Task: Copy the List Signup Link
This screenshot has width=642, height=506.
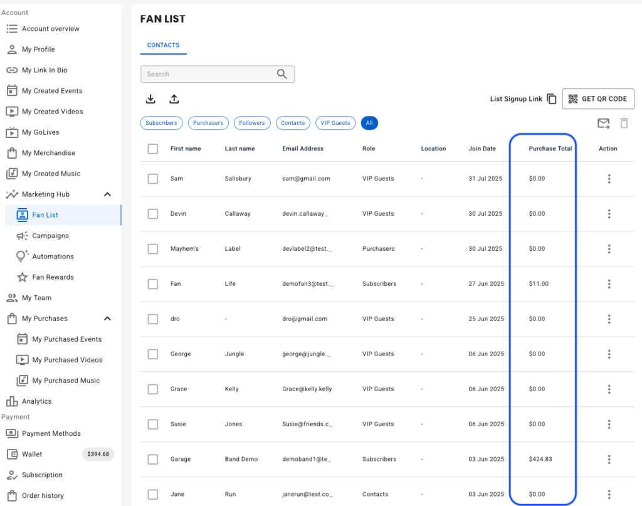Action: click(x=552, y=99)
